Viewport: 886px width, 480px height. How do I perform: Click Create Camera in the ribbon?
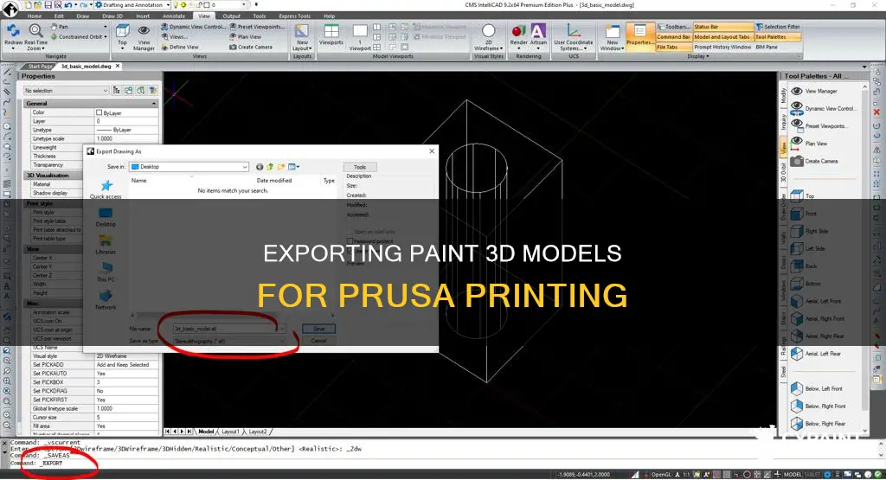pos(251,47)
